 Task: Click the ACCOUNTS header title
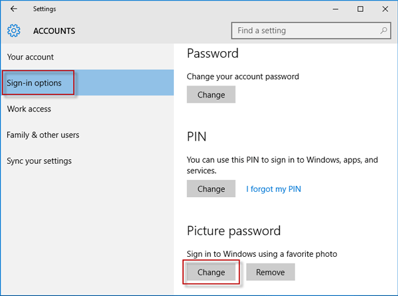point(54,31)
